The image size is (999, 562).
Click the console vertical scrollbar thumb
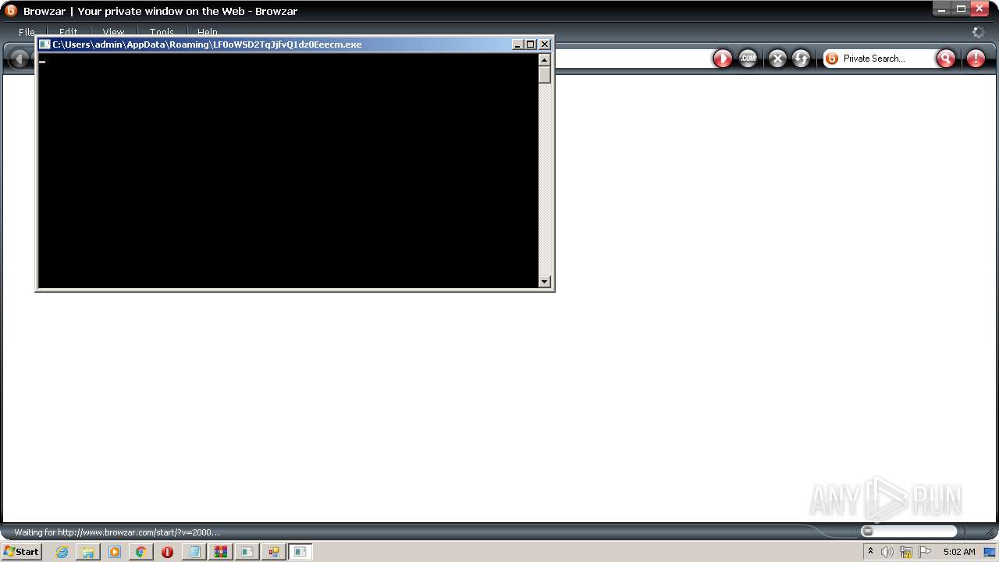tap(545, 75)
